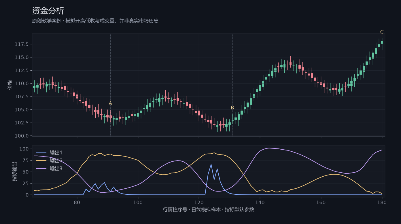The width and height of the screenshot is (401, 224).
Task: Click the 112.5 price tick label
Action: [22, 70]
